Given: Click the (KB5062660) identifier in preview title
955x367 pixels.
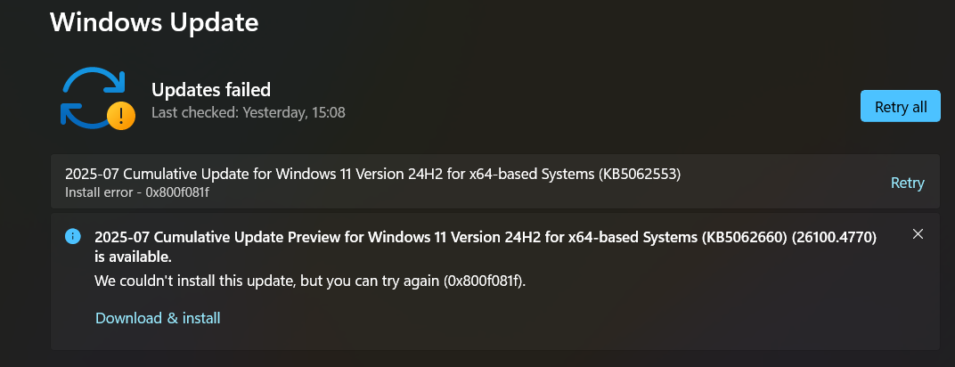Looking at the screenshot, I should [745, 237].
